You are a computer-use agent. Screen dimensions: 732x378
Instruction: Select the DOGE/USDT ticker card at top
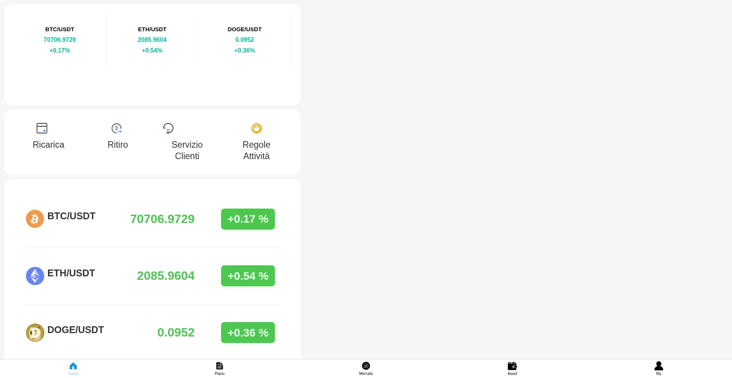pos(245,40)
